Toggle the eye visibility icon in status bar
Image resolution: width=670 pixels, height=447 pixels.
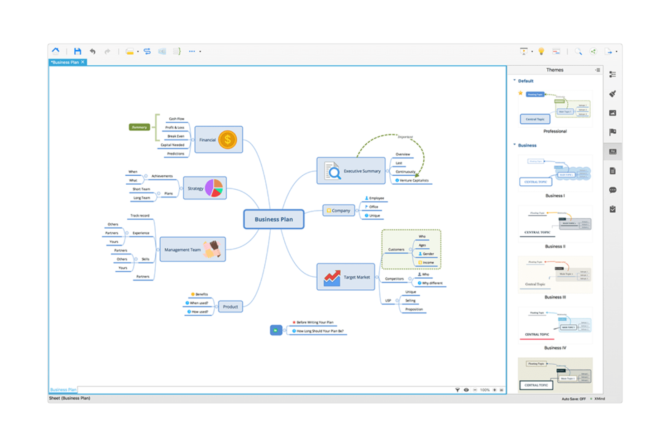tap(466, 389)
